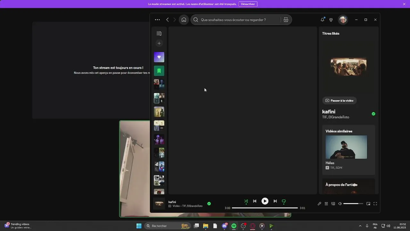Open Friend Activity icon
Viewport: 410px width, 231px height.
(x=331, y=20)
